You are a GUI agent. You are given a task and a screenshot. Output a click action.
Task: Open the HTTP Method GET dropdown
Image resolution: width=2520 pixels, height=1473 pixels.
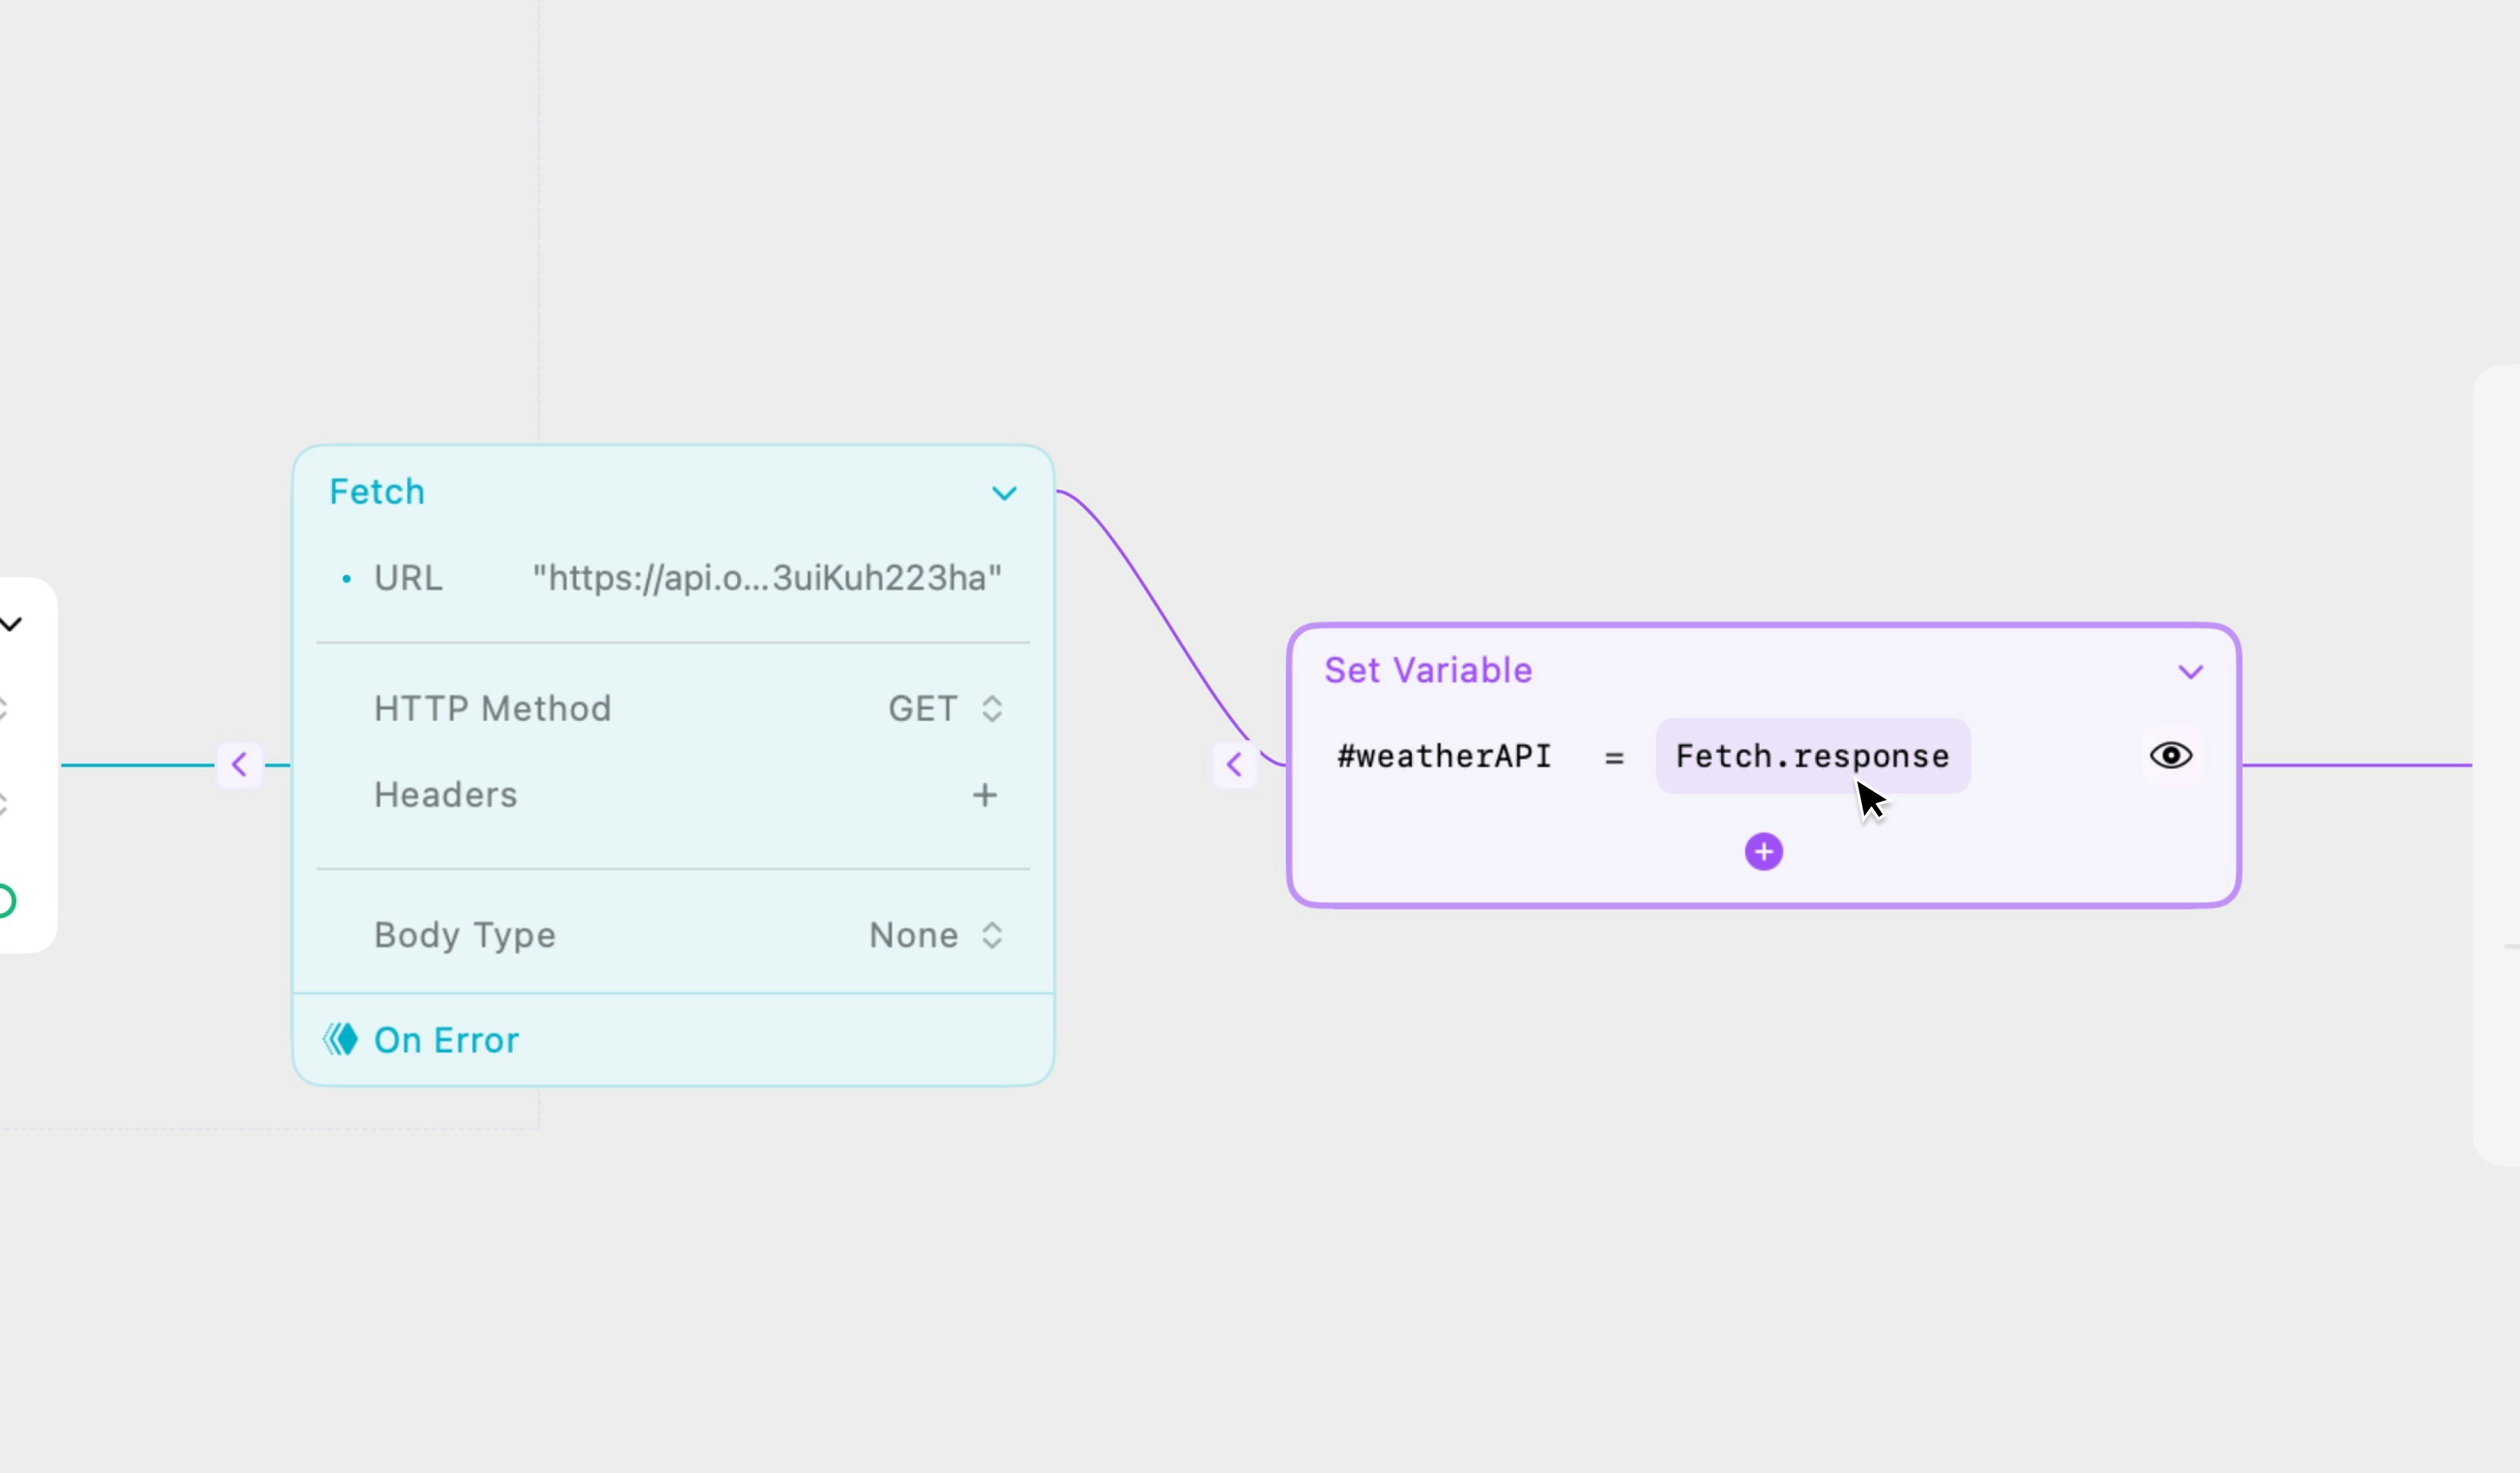[x=945, y=709]
